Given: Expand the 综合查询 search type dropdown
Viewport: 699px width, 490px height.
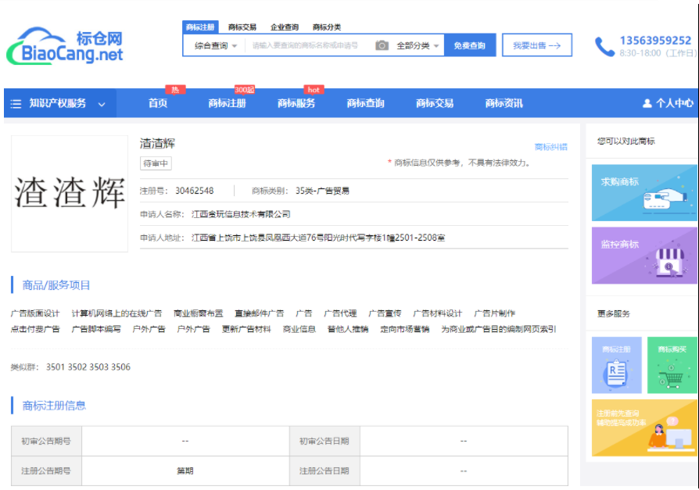Looking at the screenshot, I should [x=216, y=46].
